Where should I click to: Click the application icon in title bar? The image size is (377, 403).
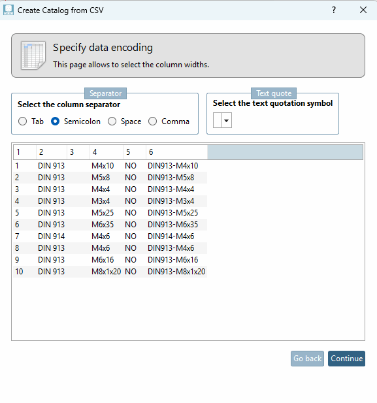point(8,10)
